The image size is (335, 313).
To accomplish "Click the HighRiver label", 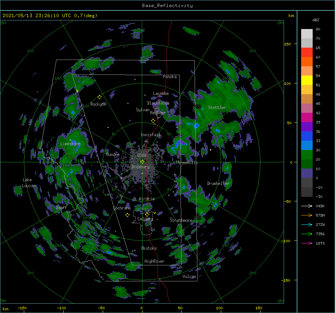I will pyautogui.click(x=154, y=261).
